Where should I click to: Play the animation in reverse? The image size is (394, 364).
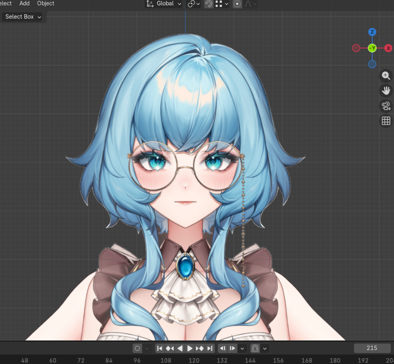pyautogui.click(x=180, y=348)
